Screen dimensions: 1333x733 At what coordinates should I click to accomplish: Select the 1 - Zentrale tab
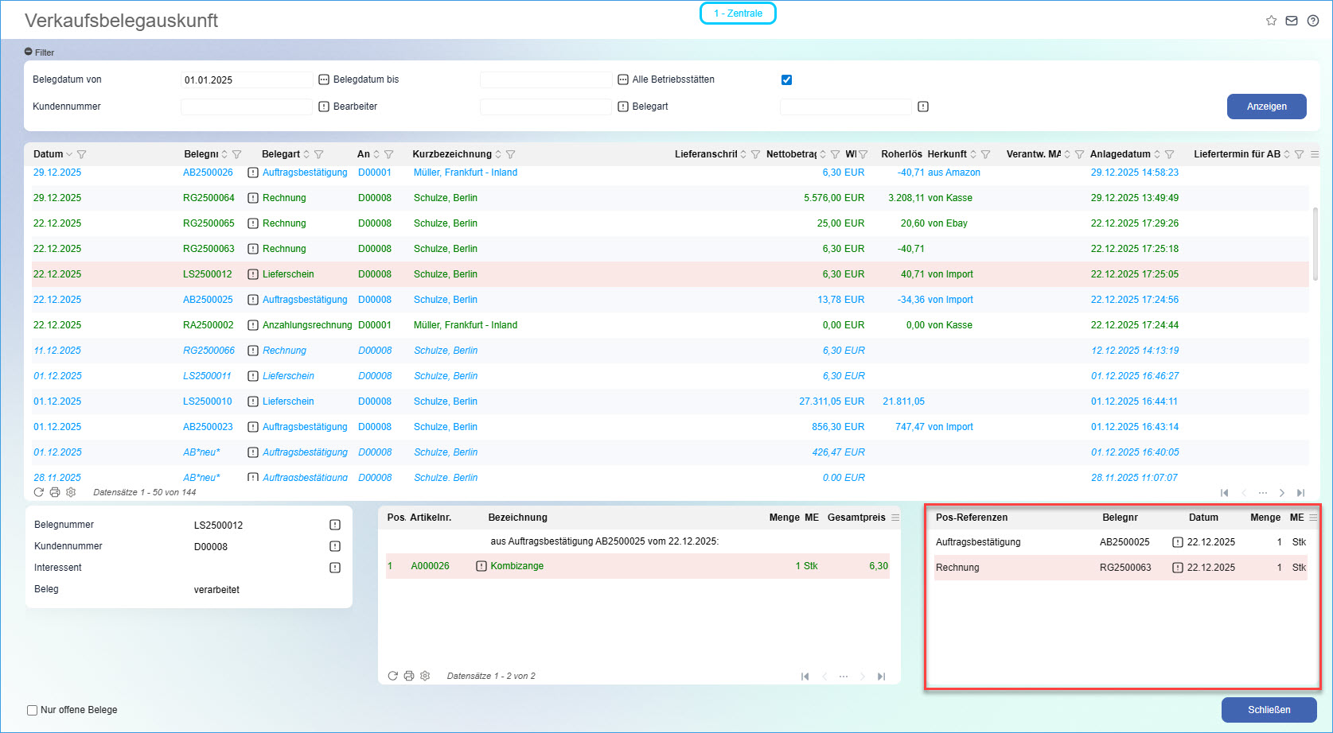[x=738, y=14]
